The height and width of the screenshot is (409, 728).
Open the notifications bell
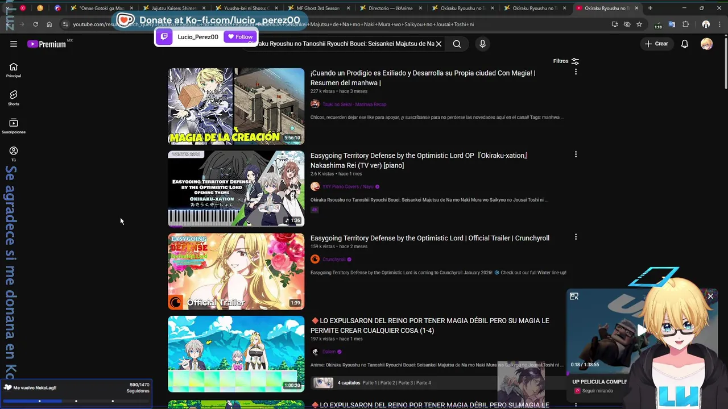click(x=685, y=44)
